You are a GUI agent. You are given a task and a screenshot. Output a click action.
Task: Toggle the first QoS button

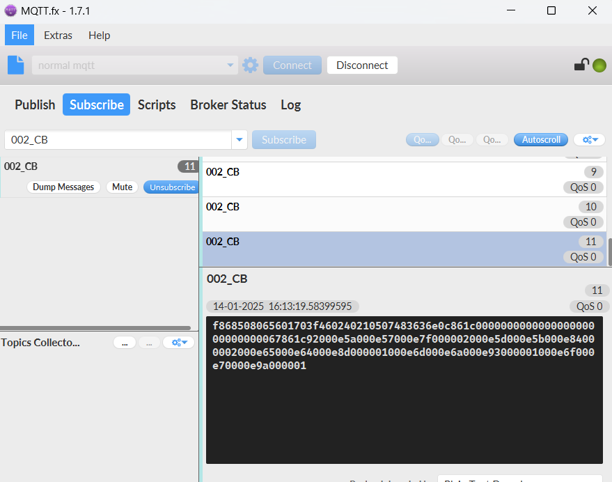[x=423, y=139]
